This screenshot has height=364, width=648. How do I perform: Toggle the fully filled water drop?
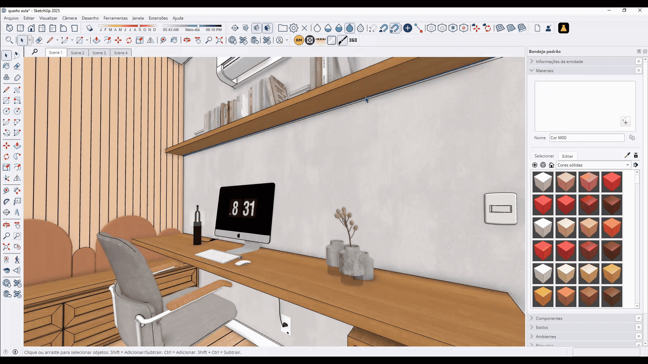[x=350, y=28]
